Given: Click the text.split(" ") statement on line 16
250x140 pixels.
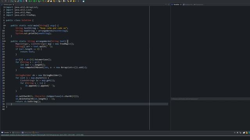Looking at the screenshot, I should point(34,47).
